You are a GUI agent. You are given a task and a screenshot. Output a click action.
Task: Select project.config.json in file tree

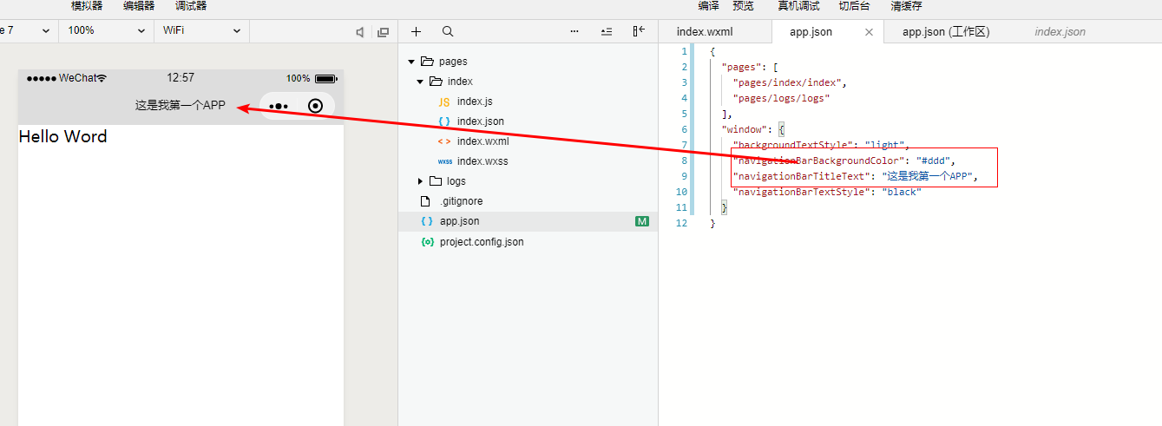click(x=481, y=242)
